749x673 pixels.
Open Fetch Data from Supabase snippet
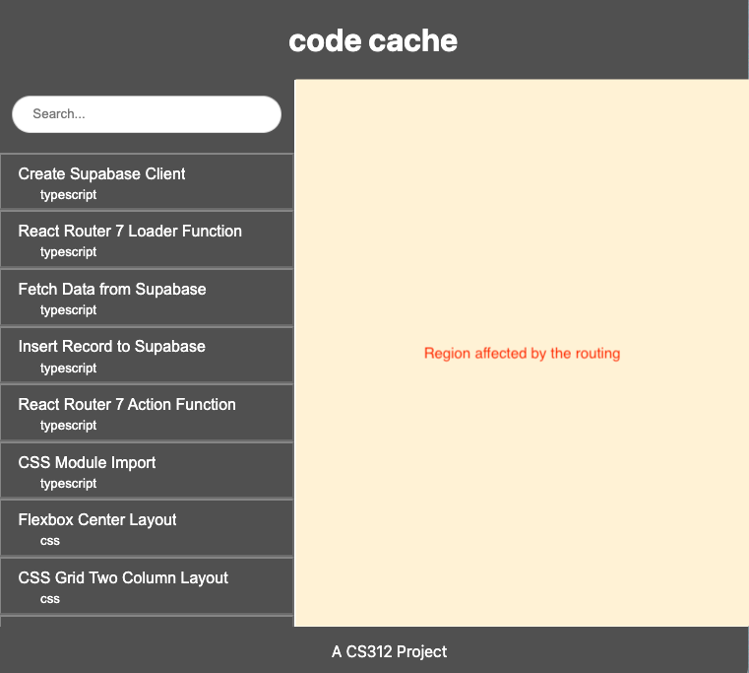pyautogui.click(x=112, y=290)
